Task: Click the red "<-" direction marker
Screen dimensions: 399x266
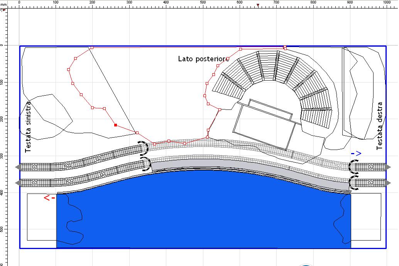Action: [49, 198]
